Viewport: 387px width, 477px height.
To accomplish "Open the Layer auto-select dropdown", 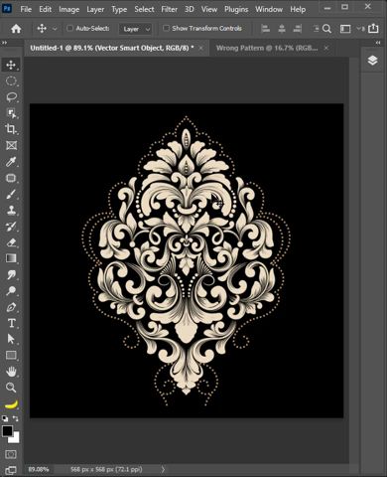I will pos(136,29).
